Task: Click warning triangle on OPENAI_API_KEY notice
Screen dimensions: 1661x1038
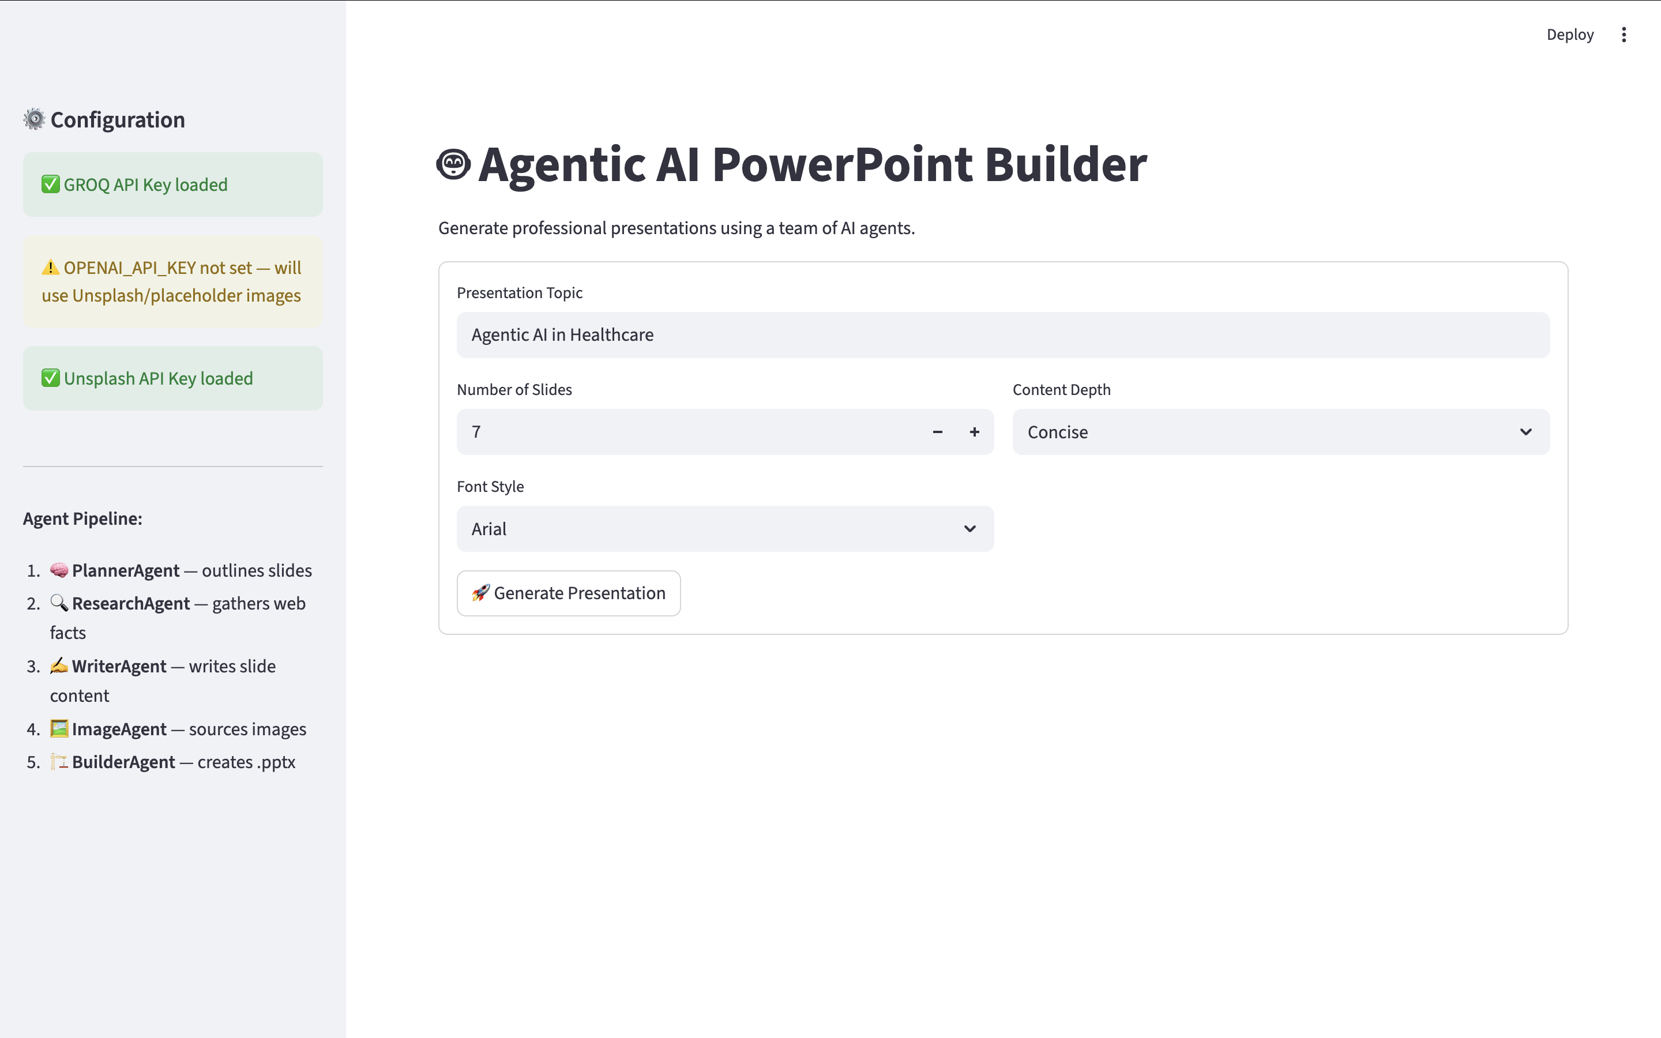Action: tap(51, 267)
